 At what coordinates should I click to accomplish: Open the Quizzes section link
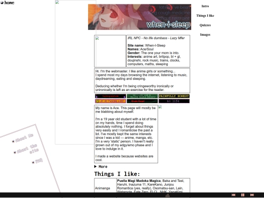tap(205, 25)
